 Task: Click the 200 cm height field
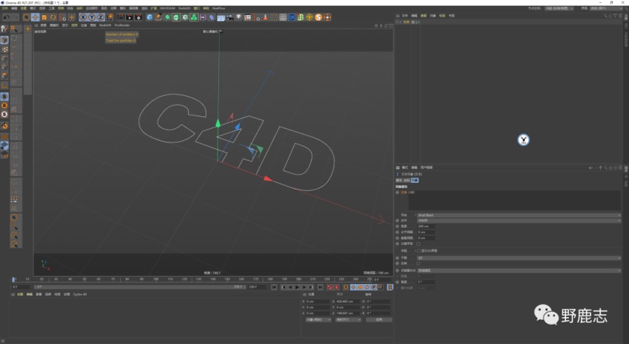click(x=426, y=226)
